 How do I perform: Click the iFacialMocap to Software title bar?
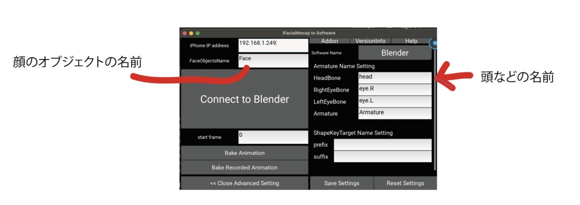pos(309,33)
